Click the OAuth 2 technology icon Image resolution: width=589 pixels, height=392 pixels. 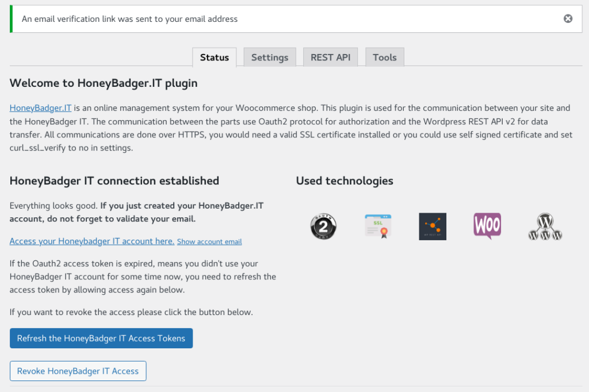coord(323,226)
